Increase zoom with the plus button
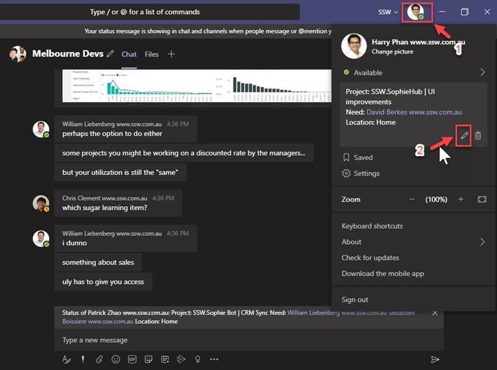Image resolution: width=497 pixels, height=370 pixels. (x=461, y=199)
